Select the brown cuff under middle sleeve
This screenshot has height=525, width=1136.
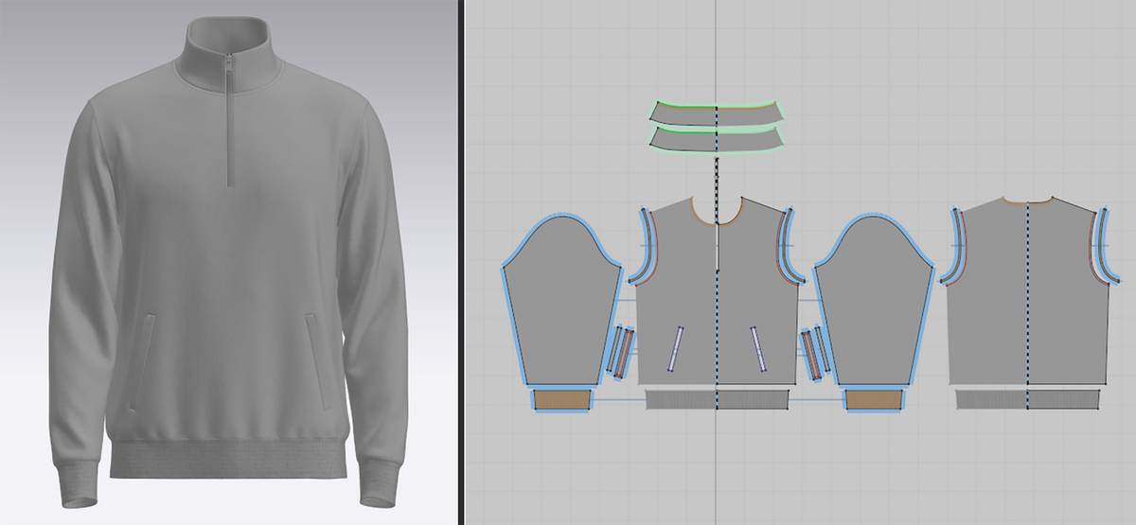pyautogui.click(x=873, y=401)
